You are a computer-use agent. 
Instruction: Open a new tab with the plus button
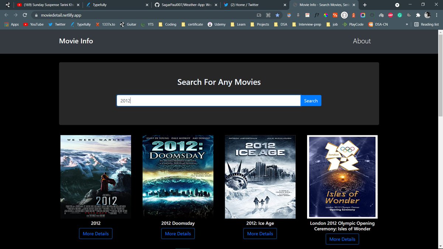click(365, 5)
